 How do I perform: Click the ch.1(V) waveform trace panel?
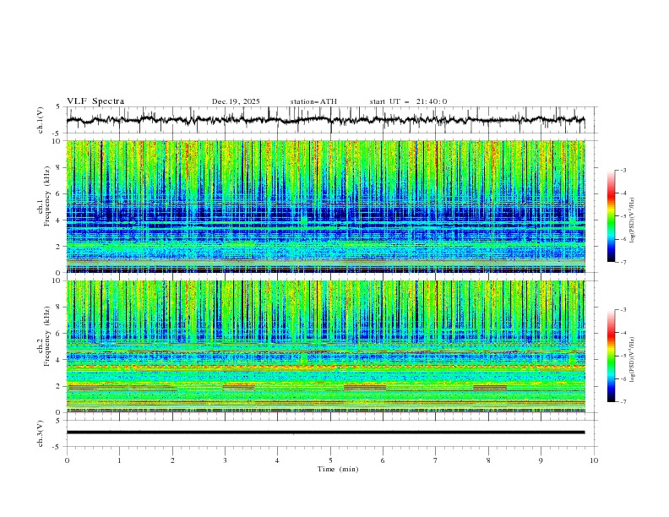(329, 120)
